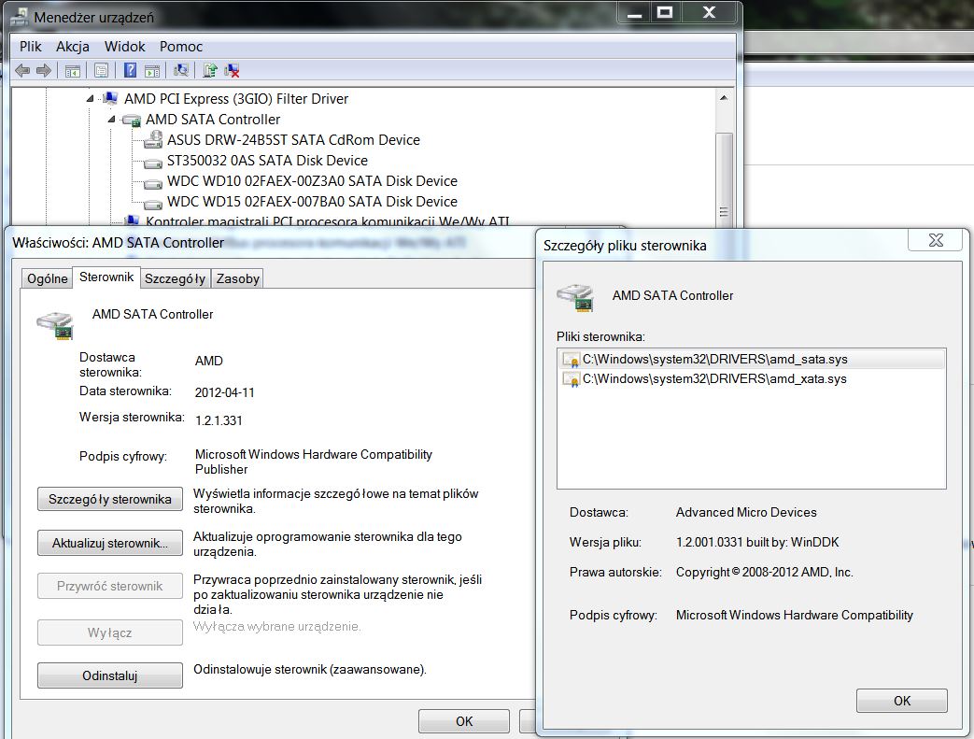
Task: Click the Update driver toolbar icon
Action: point(210,70)
